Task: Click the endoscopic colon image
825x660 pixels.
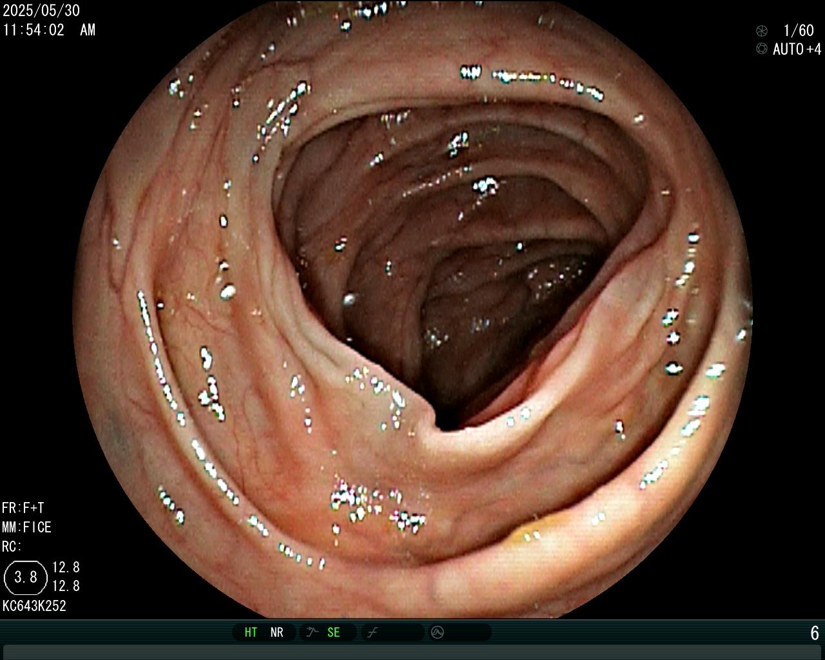Action: coord(412,309)
